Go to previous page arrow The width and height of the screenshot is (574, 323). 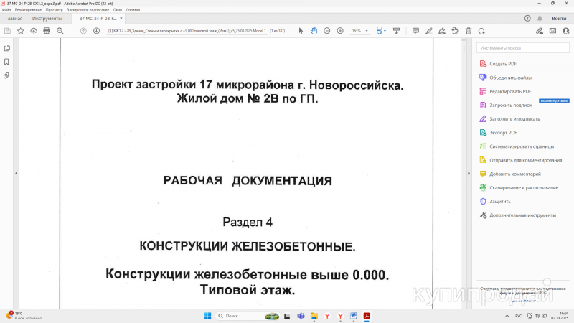pos(83,31)
